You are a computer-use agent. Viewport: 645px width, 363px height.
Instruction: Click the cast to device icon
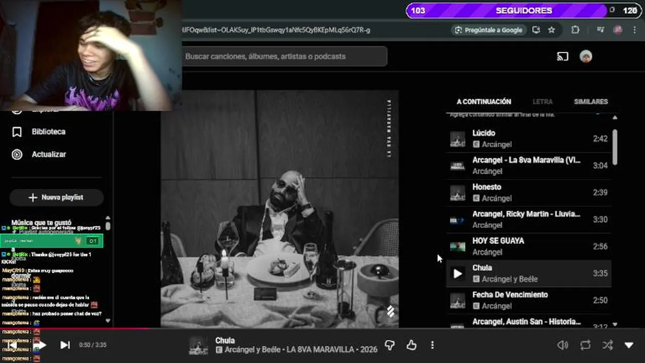tap(562, 56)
